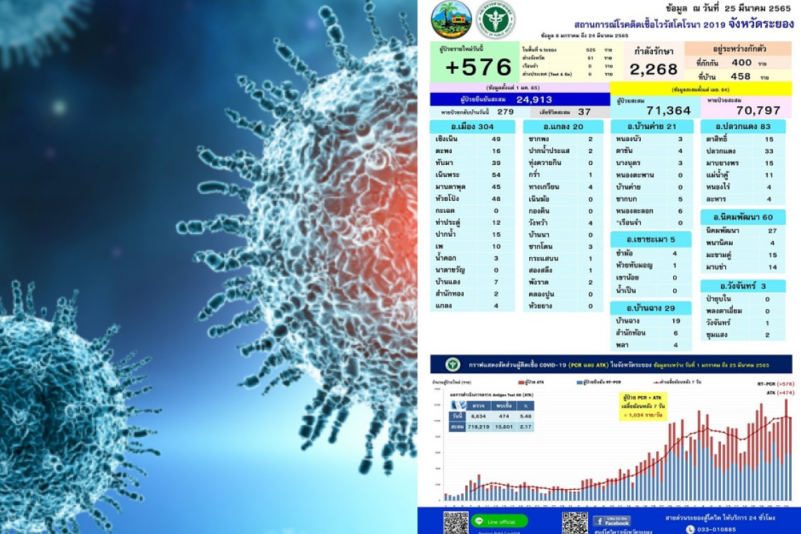Click the coronavirus image on the left
The height and width of the screenshot is (534, 801).
click(x=209, y=267)
